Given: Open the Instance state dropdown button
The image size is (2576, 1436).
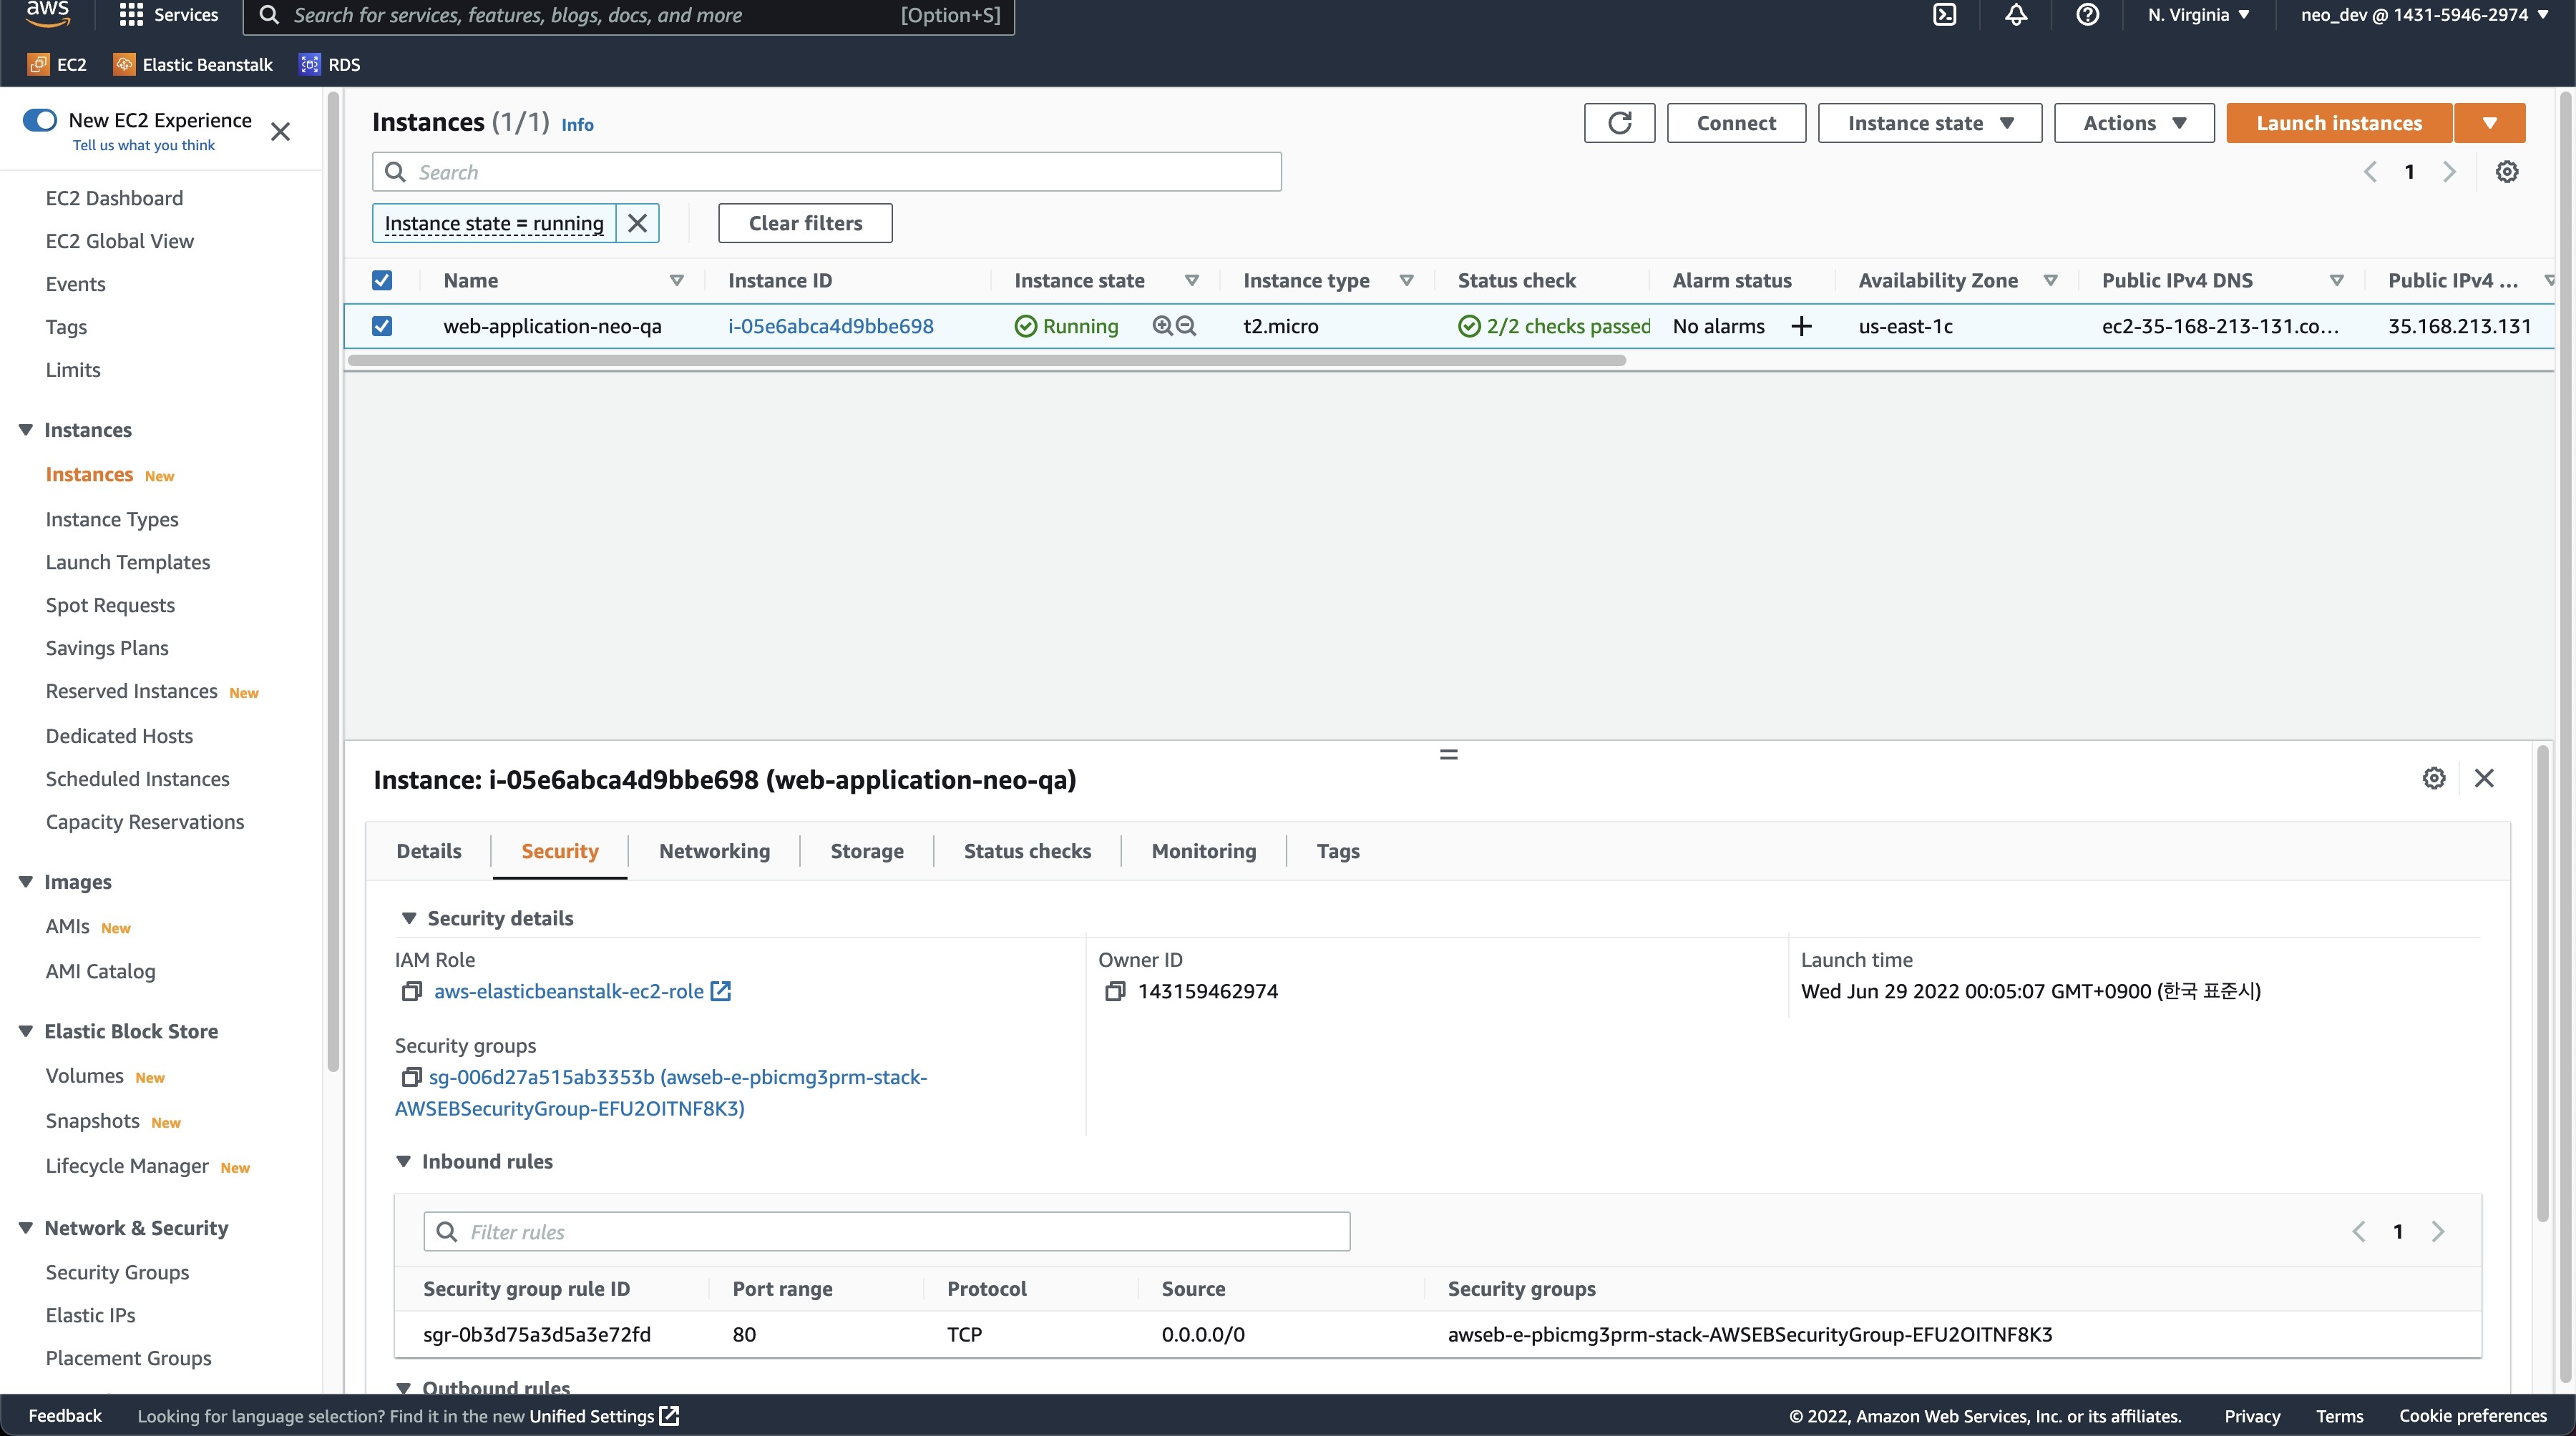Looking at the screenshot, I should coord(1930,123).
